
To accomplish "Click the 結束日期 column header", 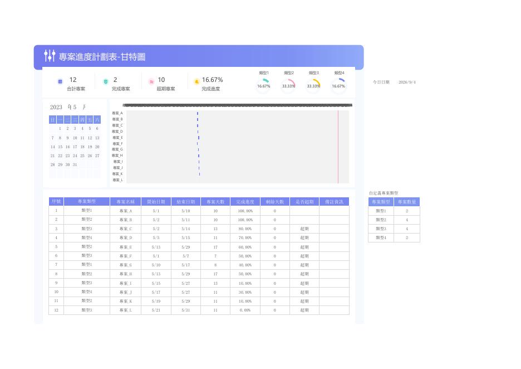I will (186, 202).
